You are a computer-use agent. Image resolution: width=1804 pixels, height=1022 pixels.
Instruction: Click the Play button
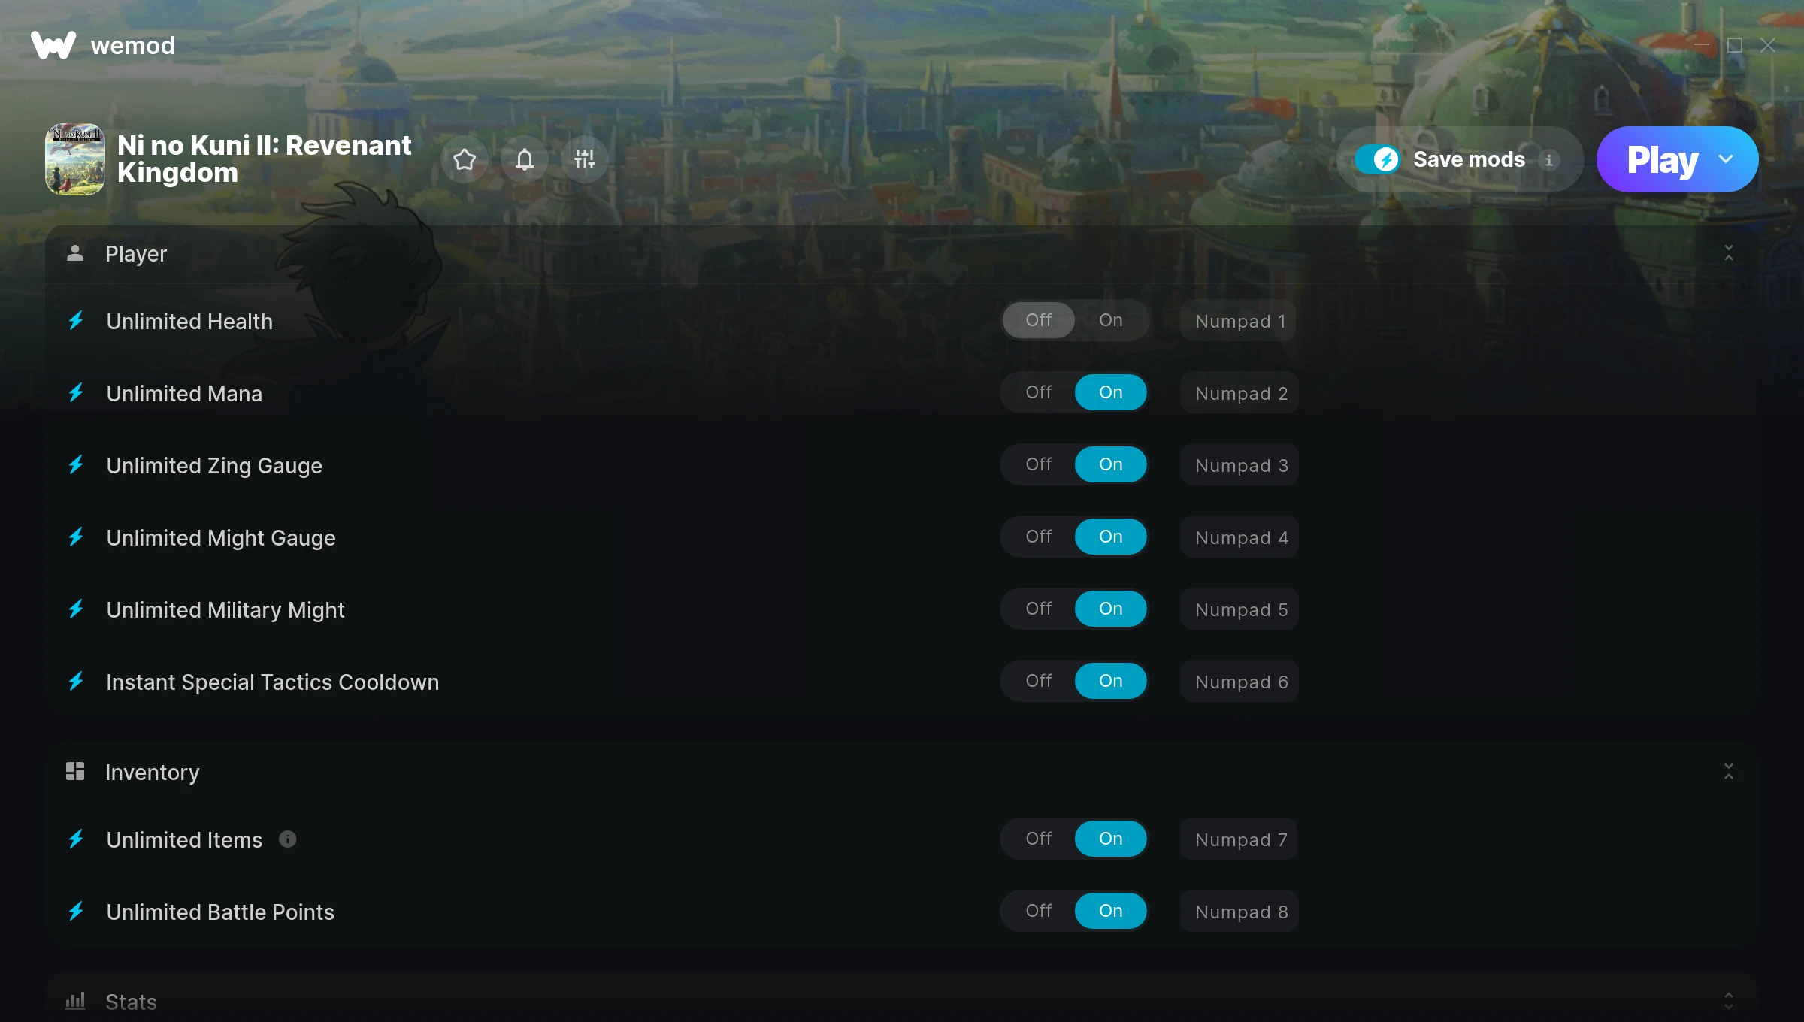[x=1662, y=159]
